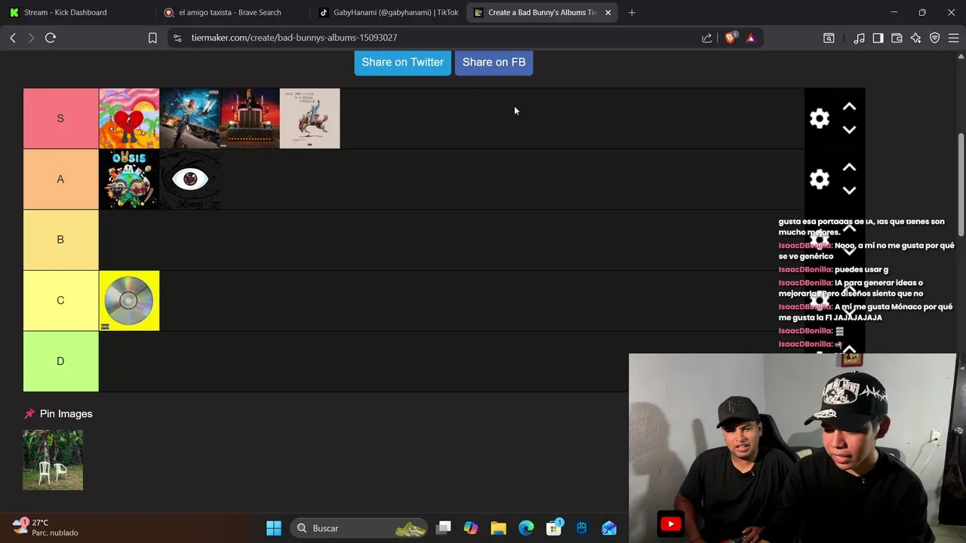This screenshot has height=543, width=966.
Task: Move the A tier row up
Action: (x=849, y=167)
